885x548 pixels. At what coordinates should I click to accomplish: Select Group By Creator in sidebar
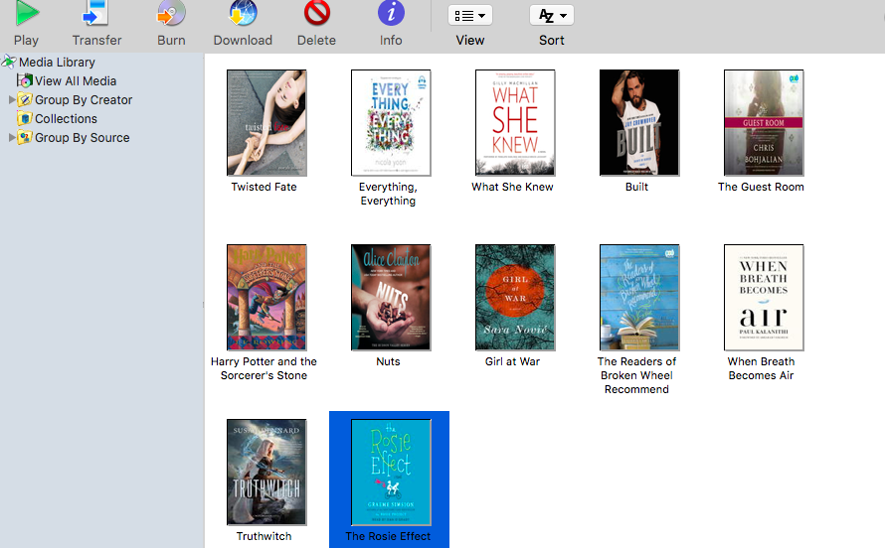tap(84, 99)
